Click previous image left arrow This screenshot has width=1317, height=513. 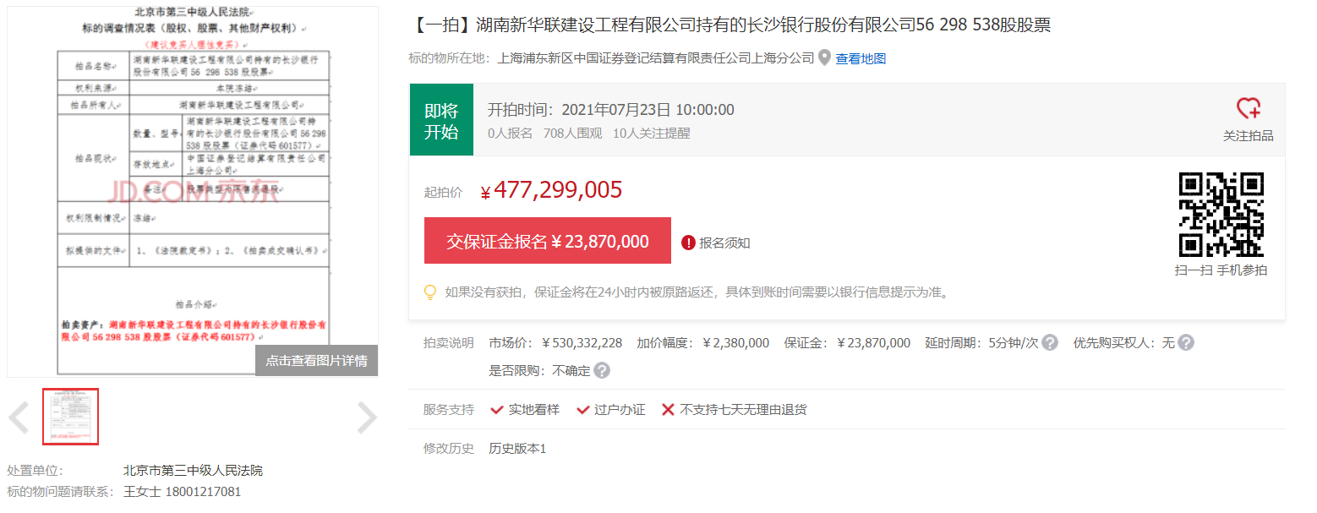19,417
